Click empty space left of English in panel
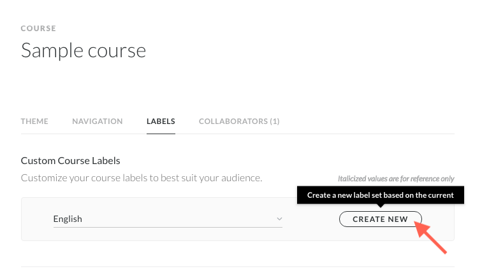 point(37,219)
